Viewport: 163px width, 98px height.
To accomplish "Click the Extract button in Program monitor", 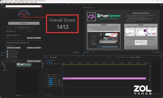I will [x=134, y=57].
